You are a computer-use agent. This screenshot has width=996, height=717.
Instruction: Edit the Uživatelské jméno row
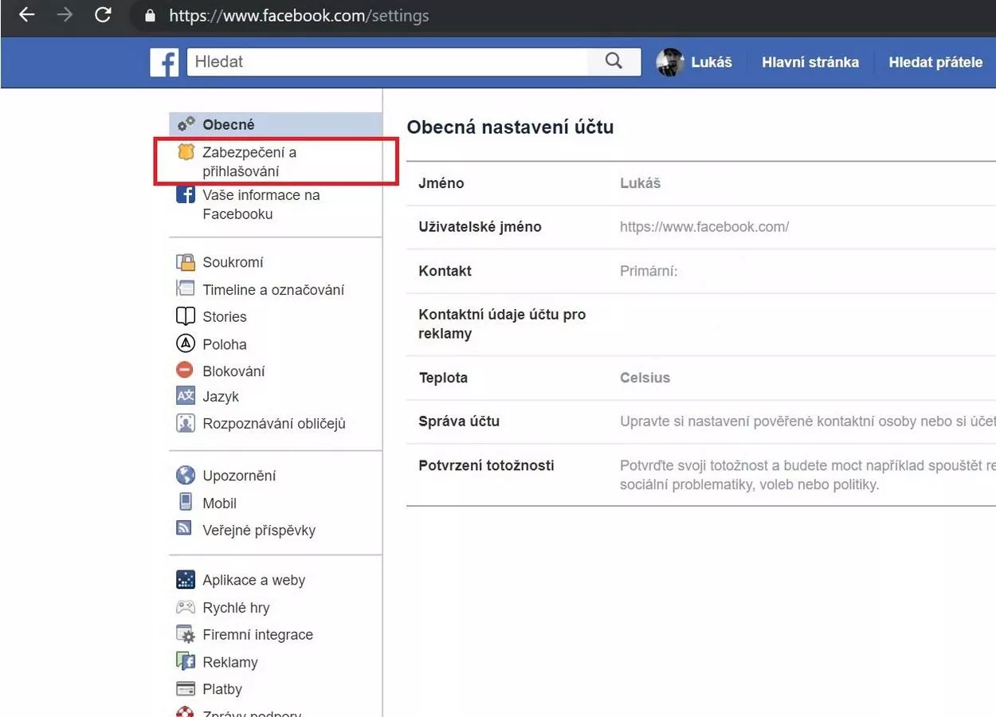coord(701,227)
